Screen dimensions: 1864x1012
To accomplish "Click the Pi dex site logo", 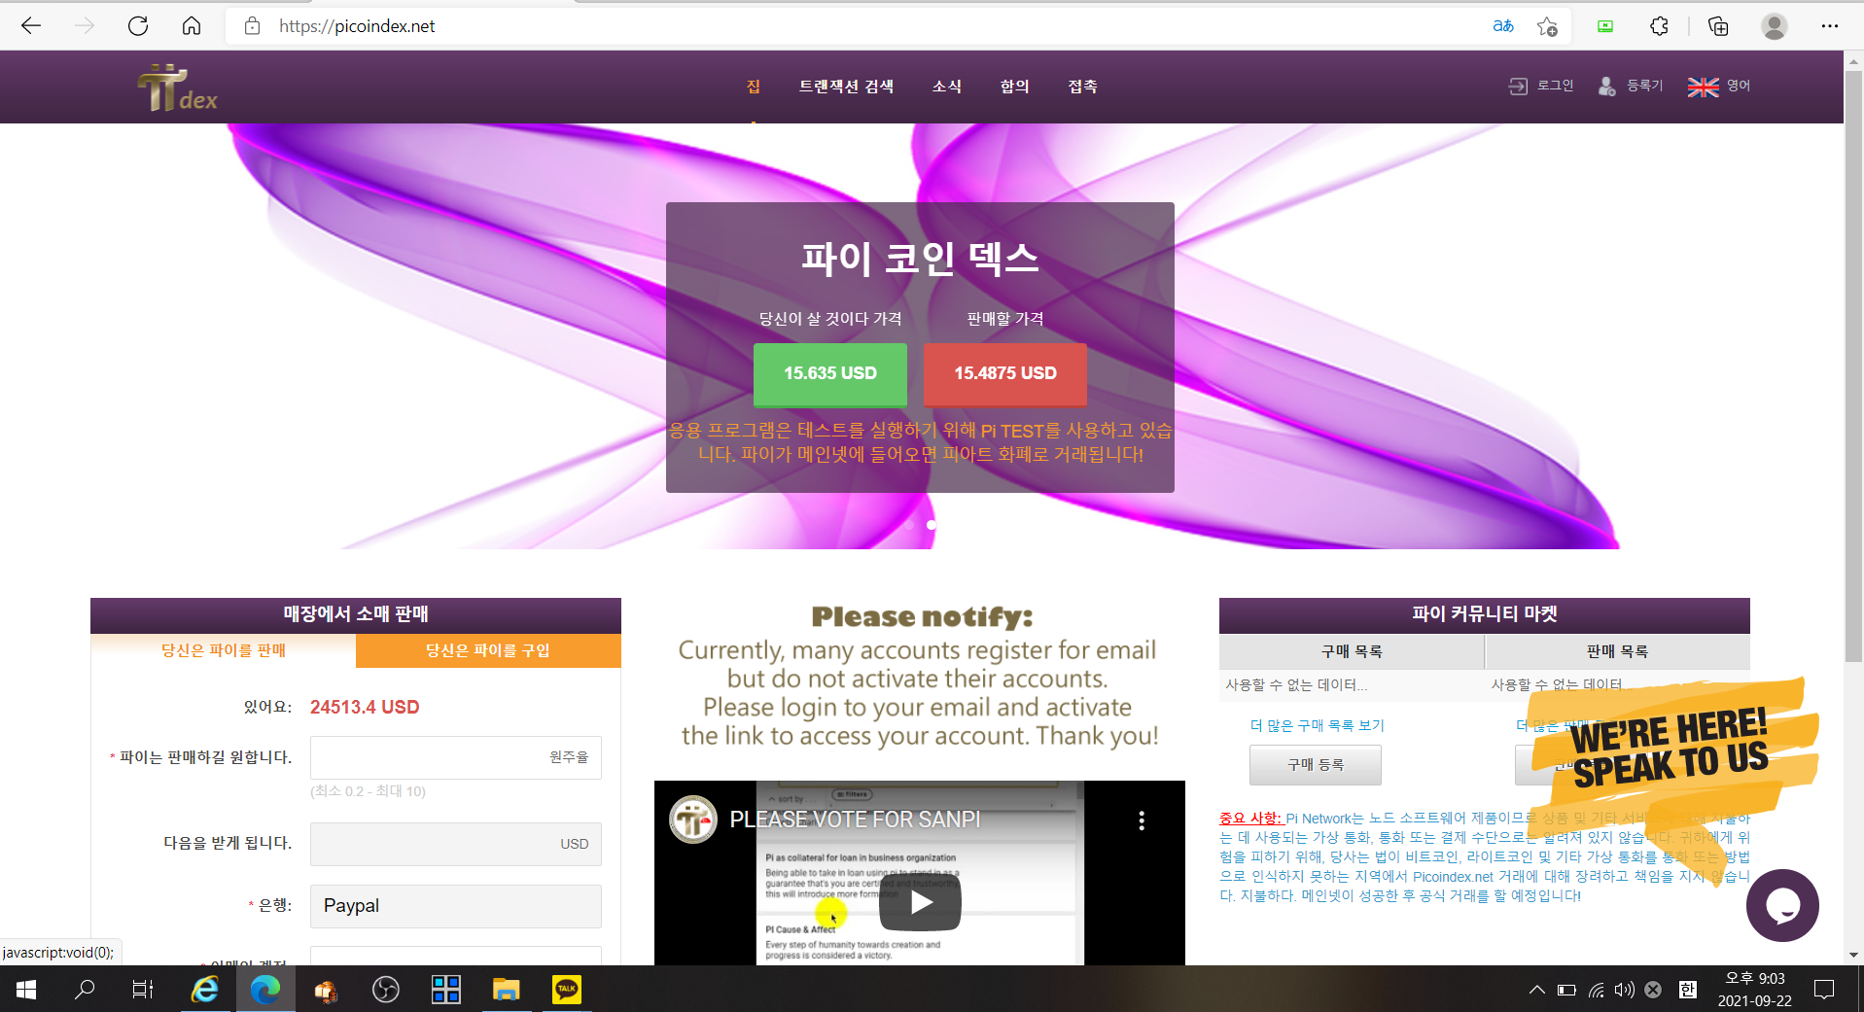I will coord(177,87).
